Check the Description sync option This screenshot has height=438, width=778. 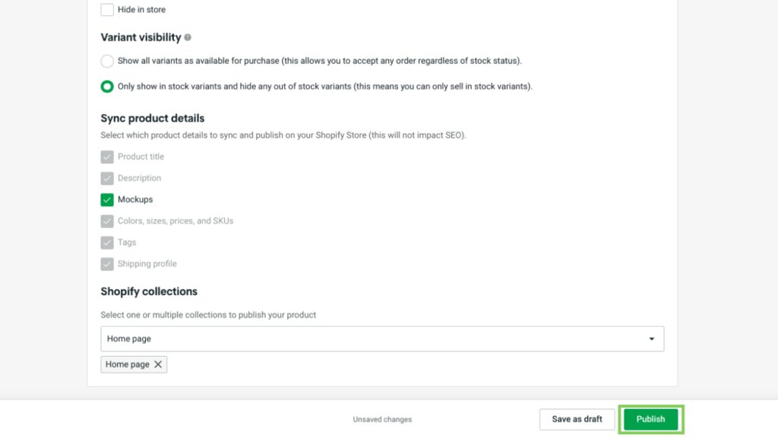tap(107, 178)
